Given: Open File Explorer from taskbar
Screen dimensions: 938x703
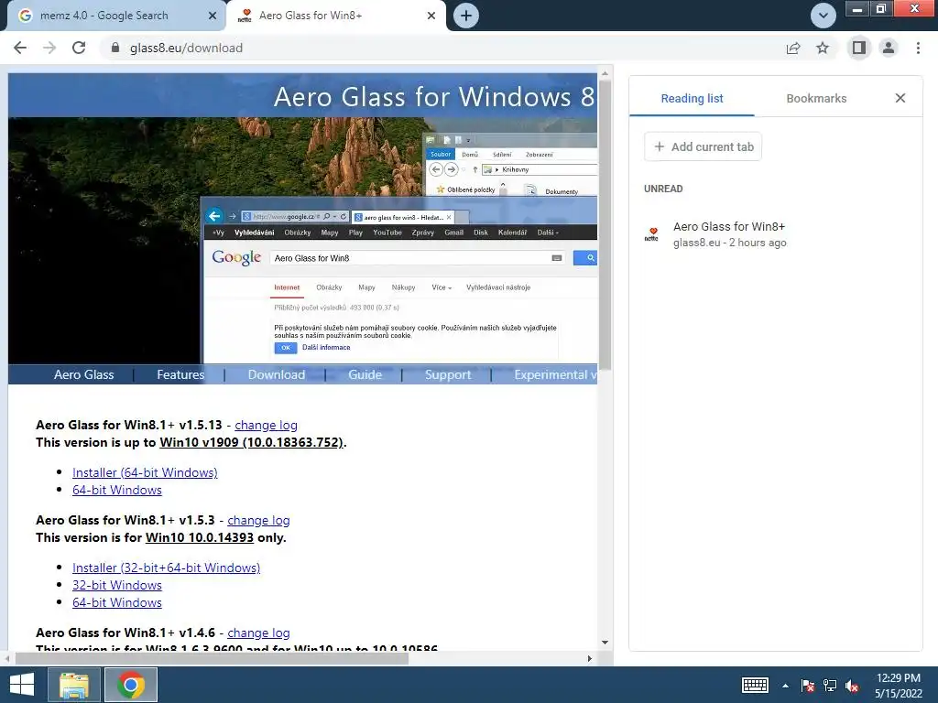Looking at the screenshot, I should coord(73,685).
